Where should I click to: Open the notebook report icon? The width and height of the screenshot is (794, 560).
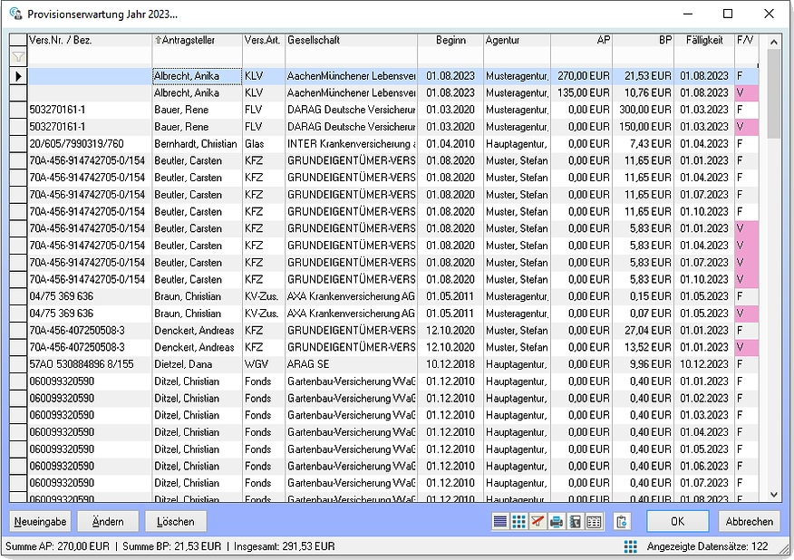[575, 522]
